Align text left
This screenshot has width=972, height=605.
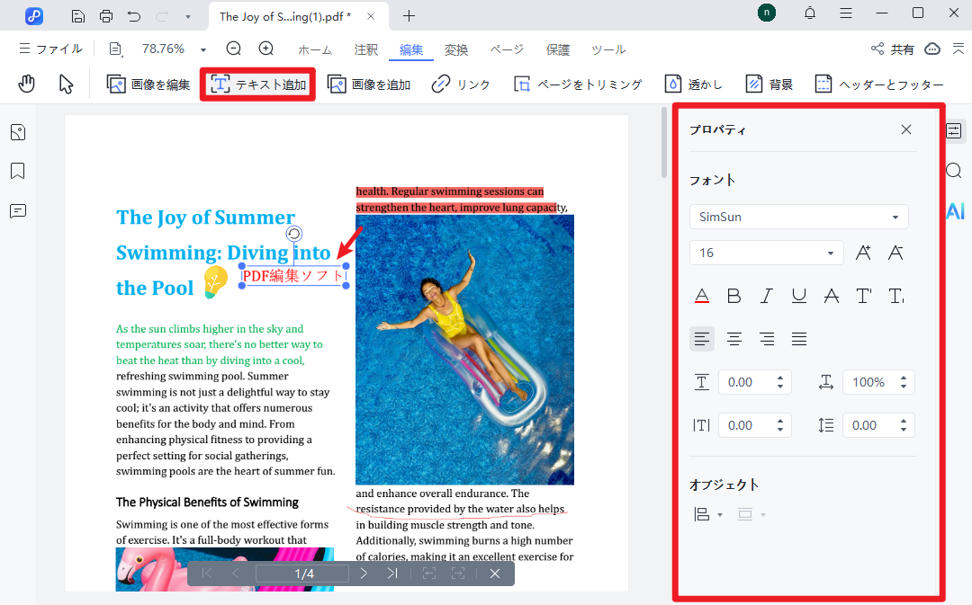click(x=702, y=339)
